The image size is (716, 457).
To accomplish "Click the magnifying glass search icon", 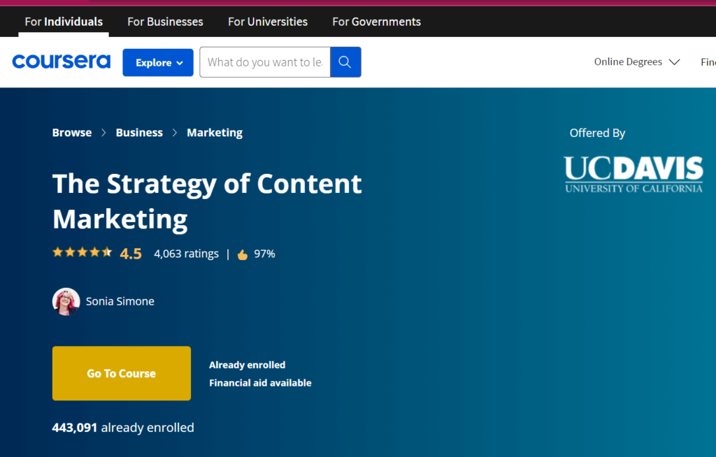I will [x=345, y=62].
